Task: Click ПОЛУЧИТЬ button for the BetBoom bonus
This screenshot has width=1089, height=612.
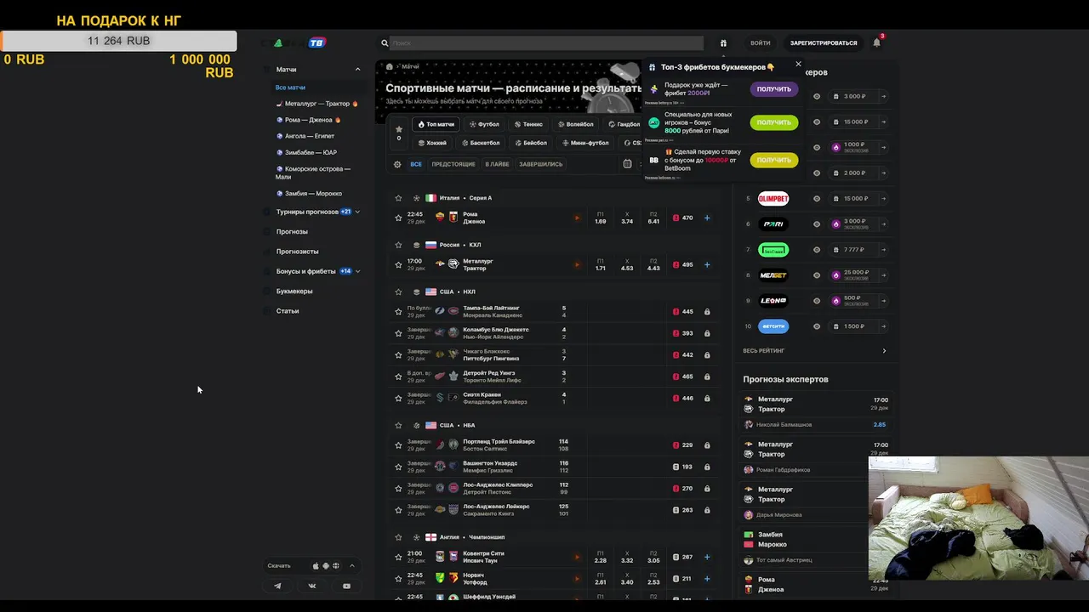Action: point(774,160)
